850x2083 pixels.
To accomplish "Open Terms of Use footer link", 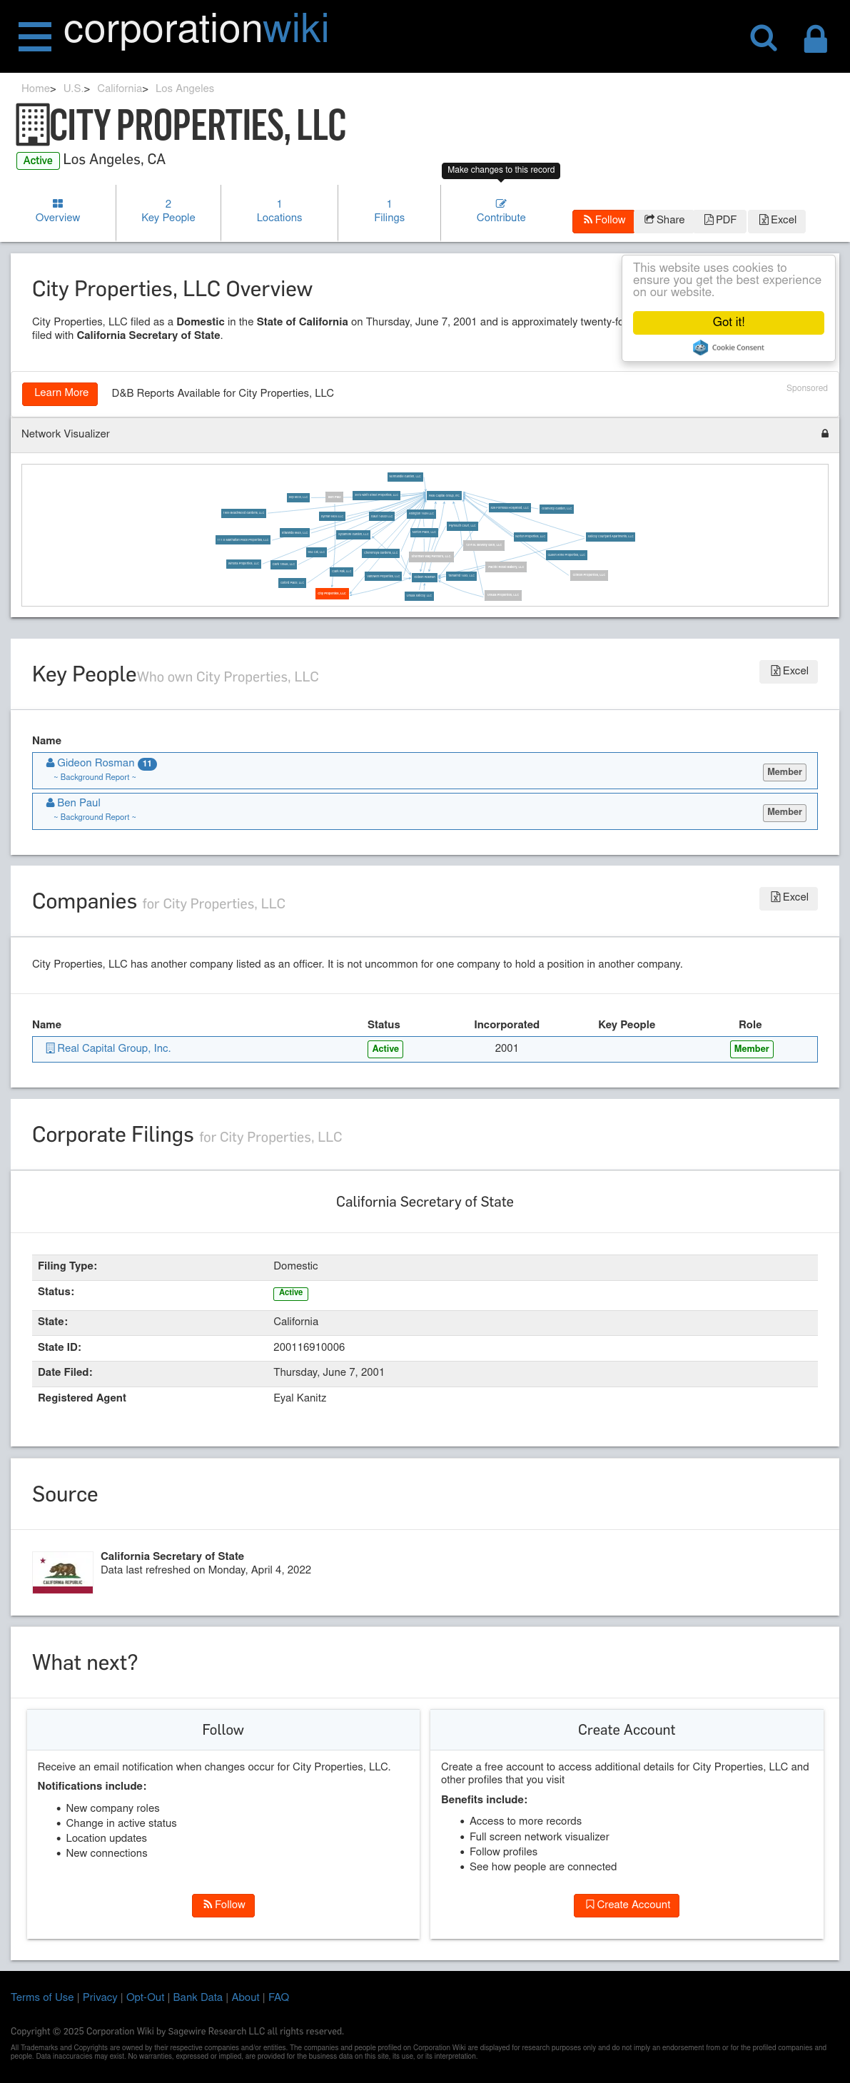I will pyautogui.click(x=42, y=1997).
